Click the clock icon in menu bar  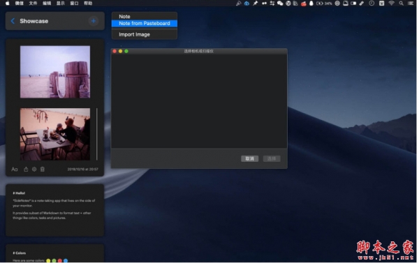point(372,3)
